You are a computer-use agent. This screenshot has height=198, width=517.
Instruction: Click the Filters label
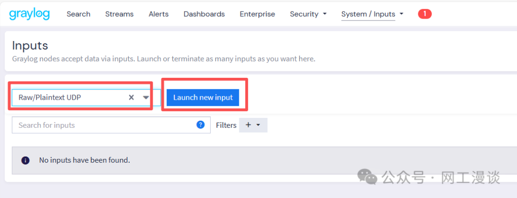point(226,125)
